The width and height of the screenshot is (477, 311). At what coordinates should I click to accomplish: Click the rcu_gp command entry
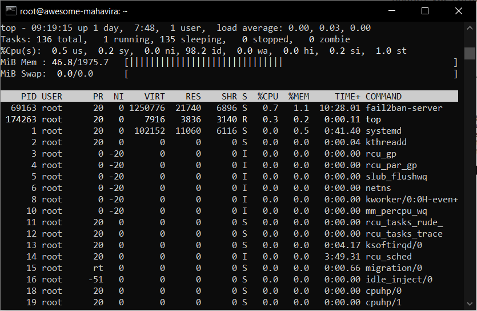click(x=381, y=154)
